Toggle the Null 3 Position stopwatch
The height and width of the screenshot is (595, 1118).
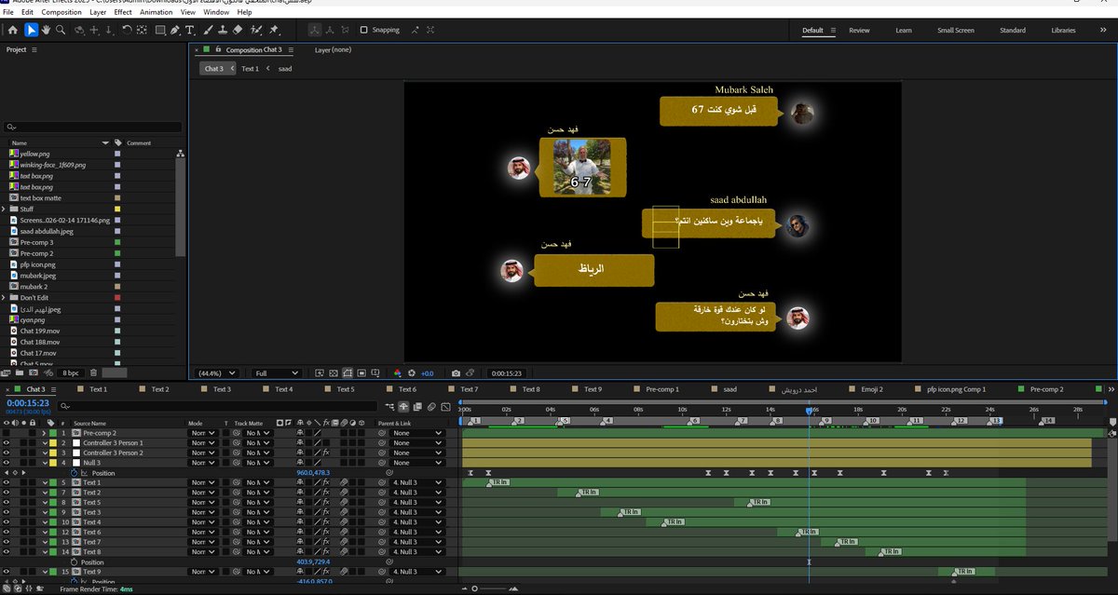coord(74,473)
